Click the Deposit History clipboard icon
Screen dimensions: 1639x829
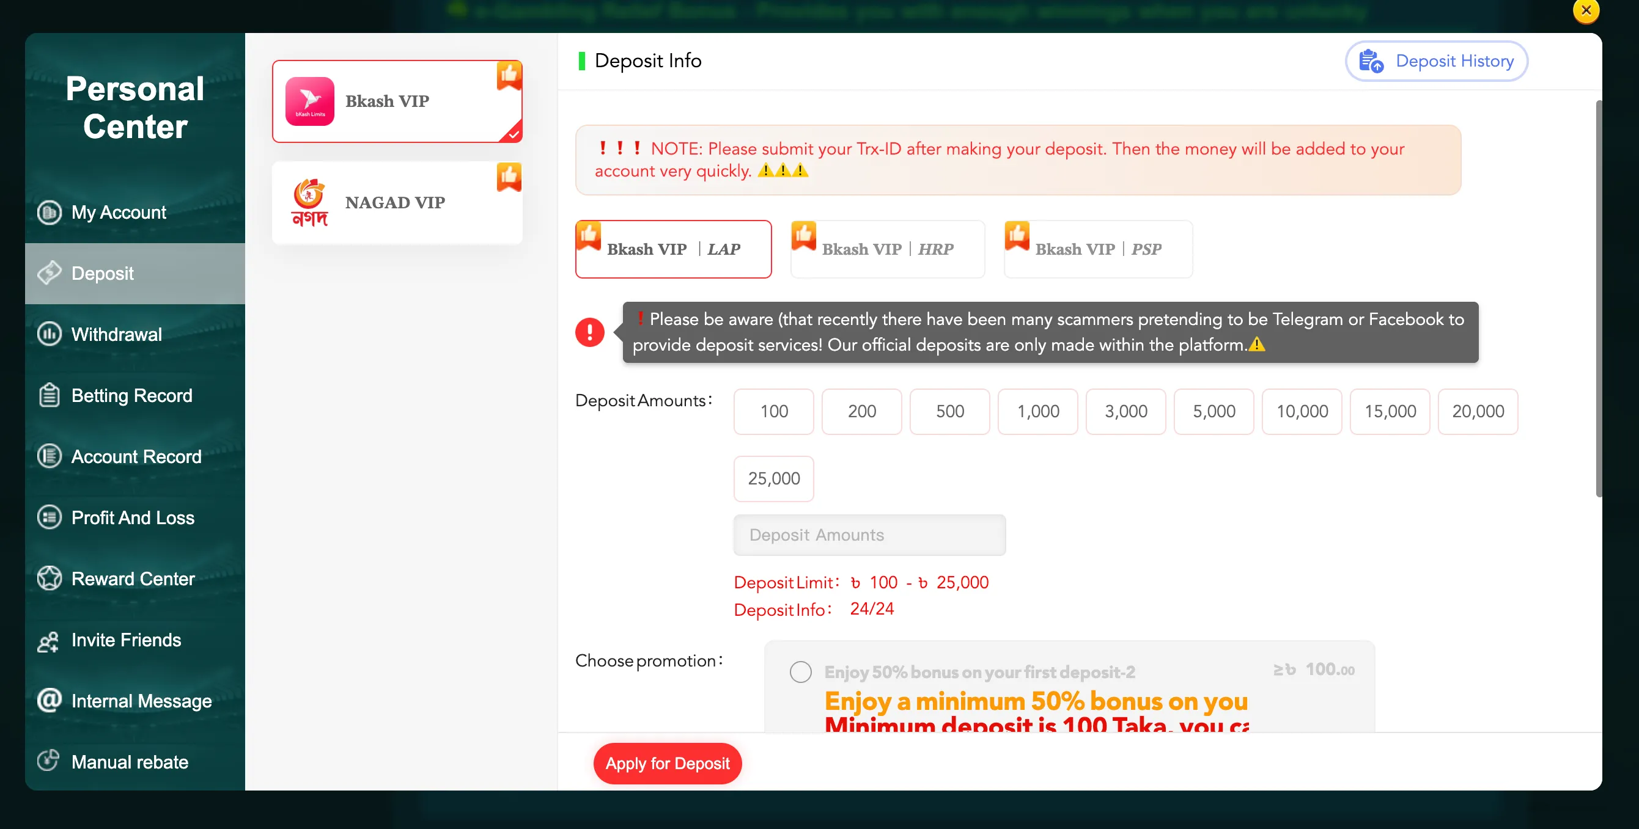pos(1371,62)
